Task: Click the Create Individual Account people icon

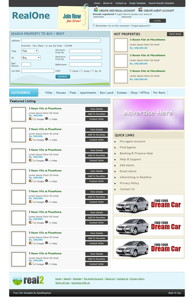Action: 96,10
